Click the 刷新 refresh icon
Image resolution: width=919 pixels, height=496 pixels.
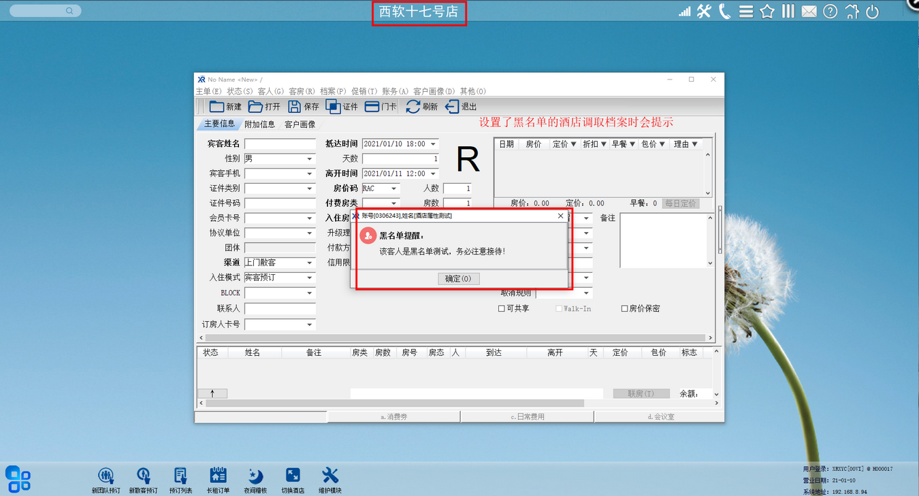[x=413, y=106]
